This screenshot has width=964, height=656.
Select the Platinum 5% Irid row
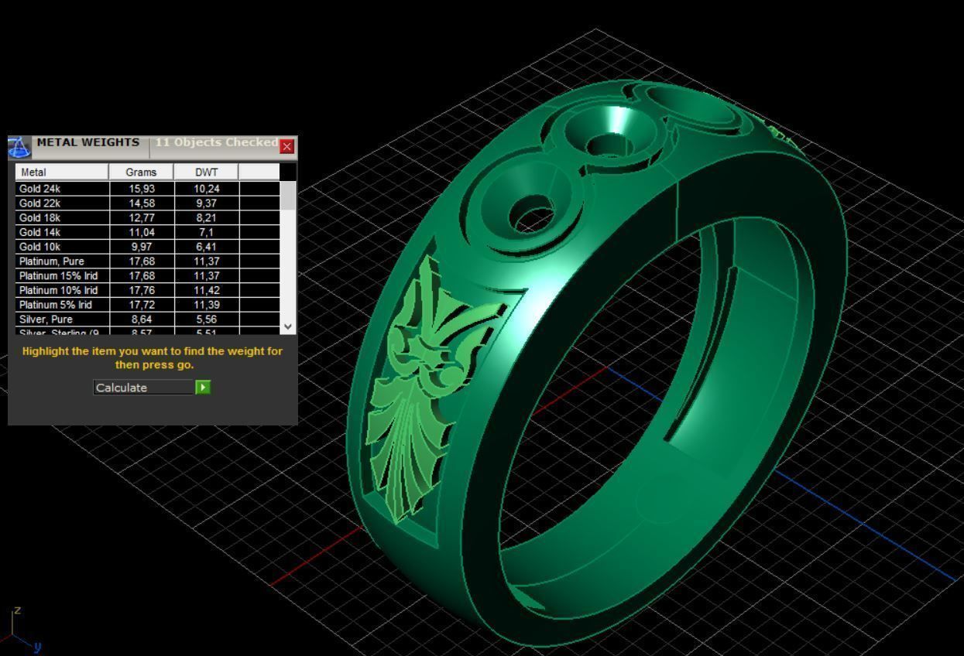click(x=147, y=305)
